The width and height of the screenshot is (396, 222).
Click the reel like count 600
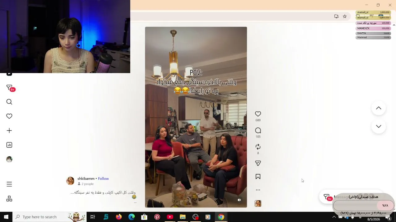[x=258, y=120]
